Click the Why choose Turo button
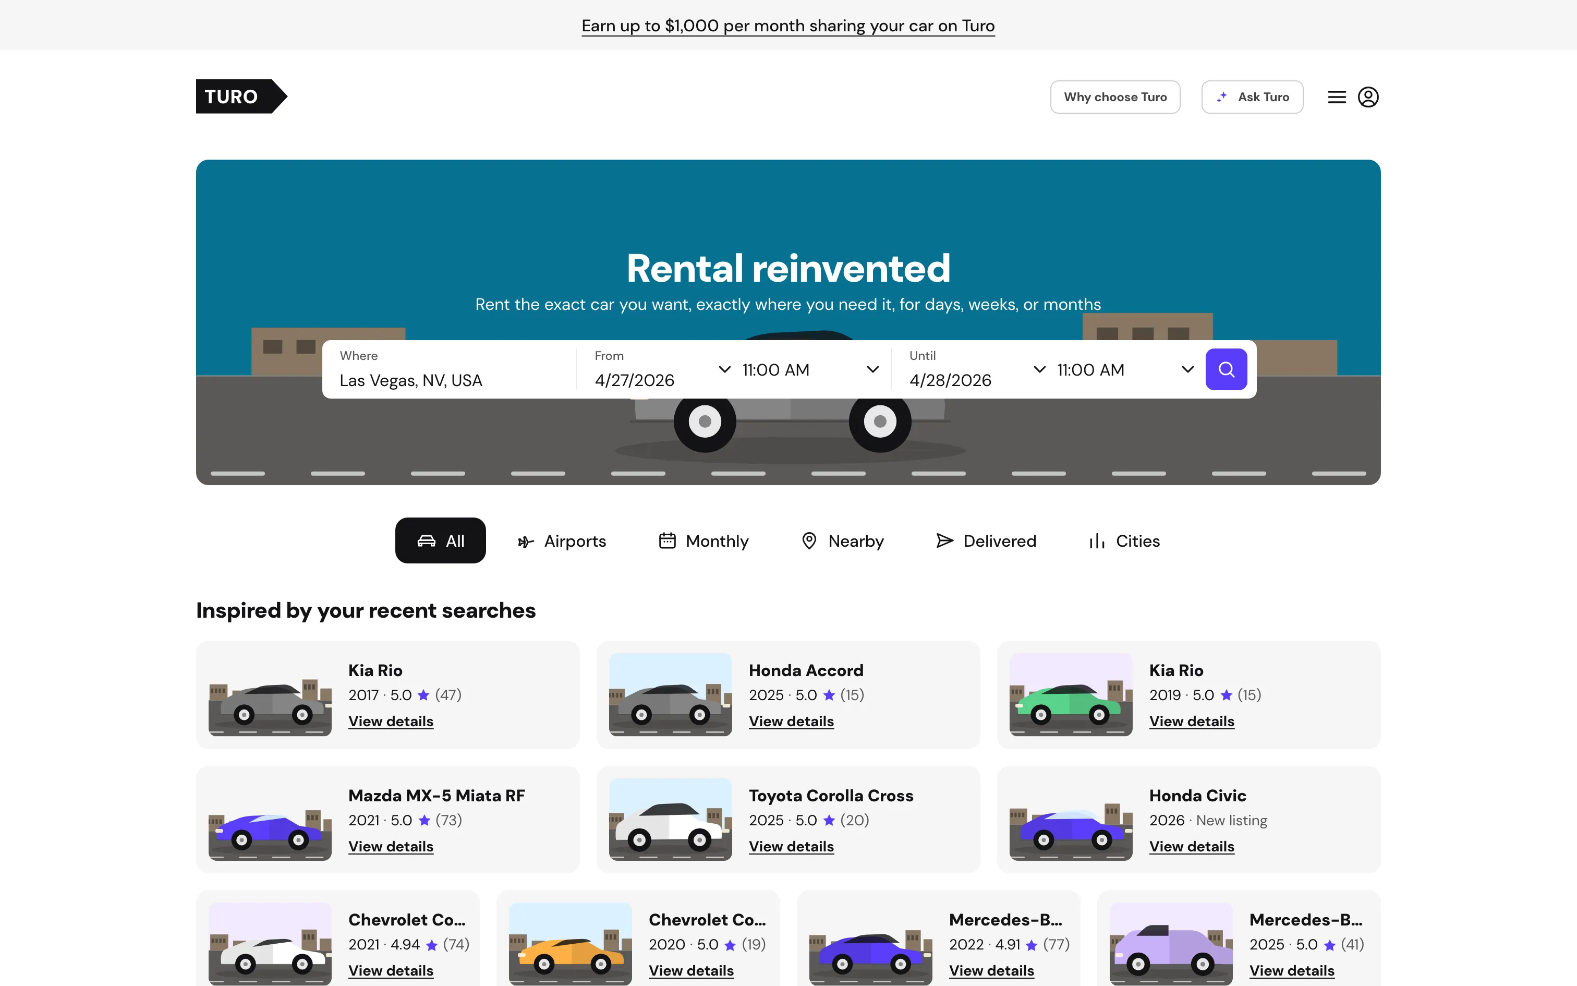The image size is (1577, 986). (1115, 97)
